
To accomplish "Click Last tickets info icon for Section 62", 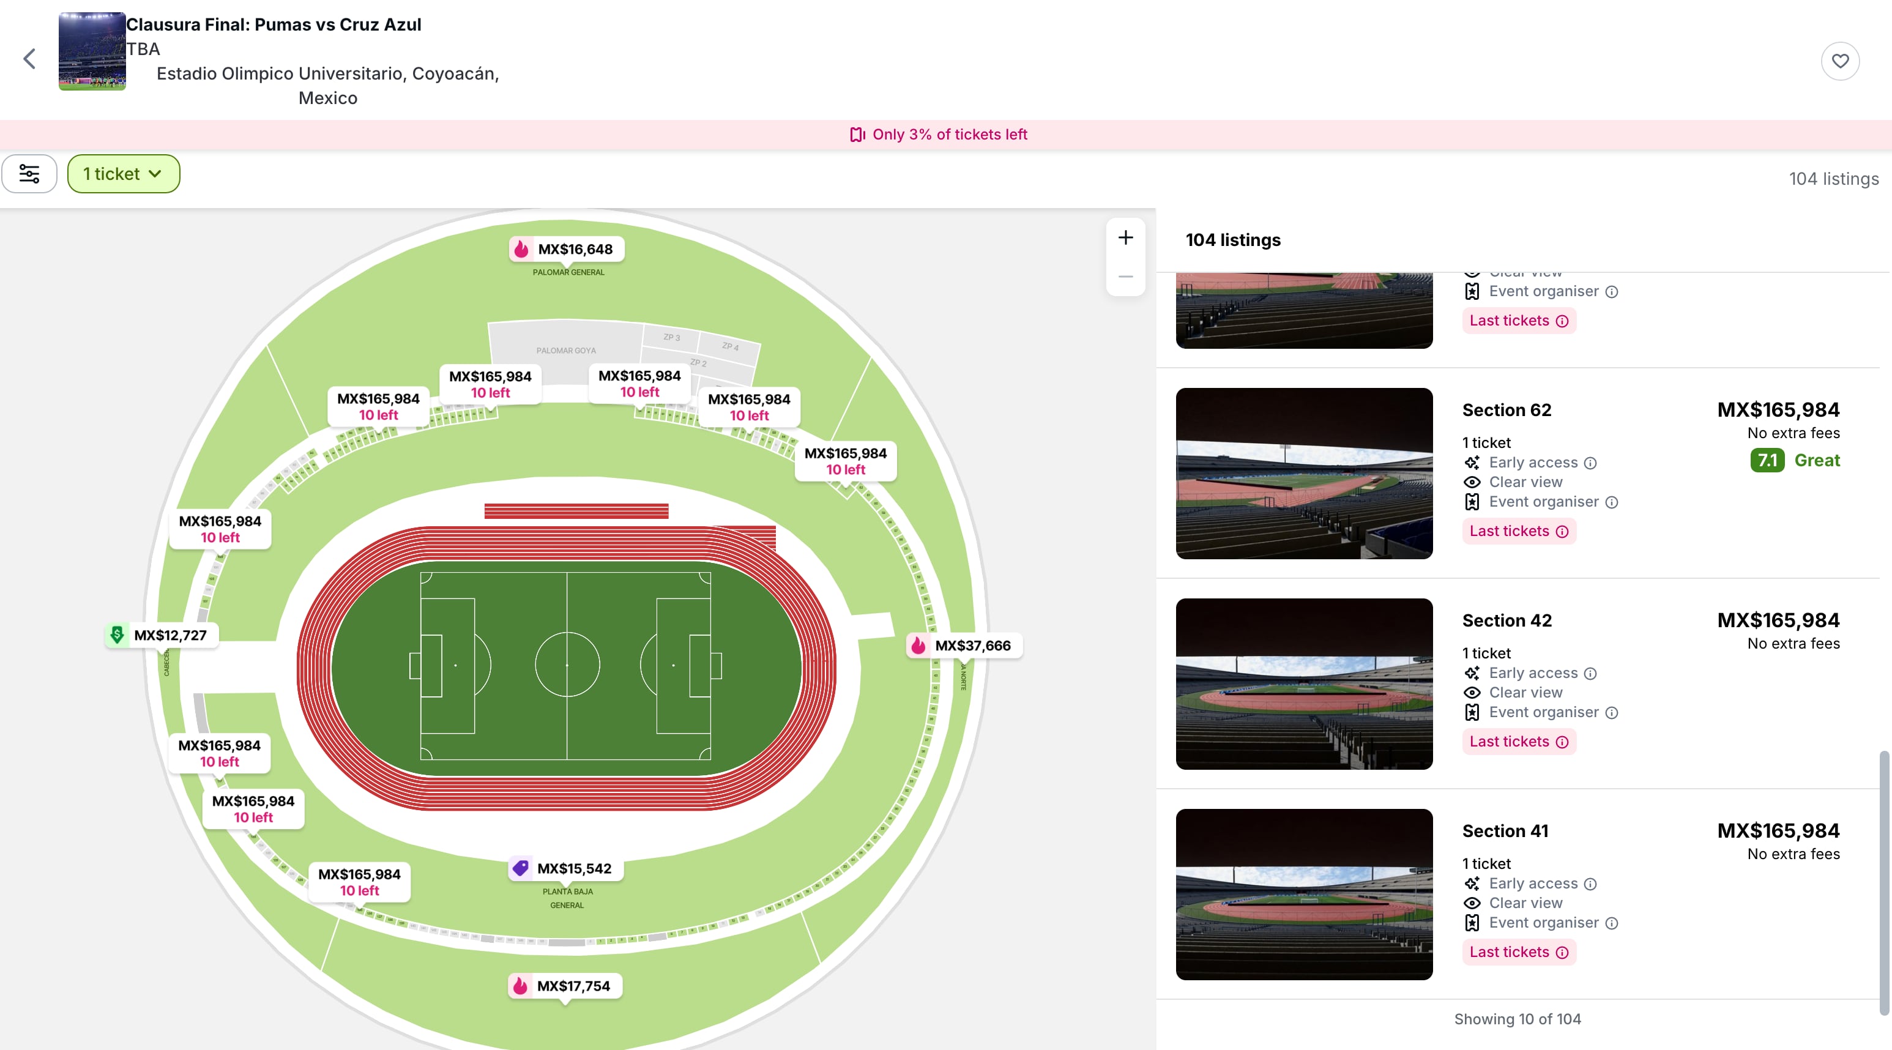I will click(x=1562, y=532).
